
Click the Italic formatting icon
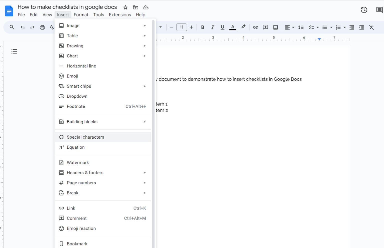tap(212, 27)
